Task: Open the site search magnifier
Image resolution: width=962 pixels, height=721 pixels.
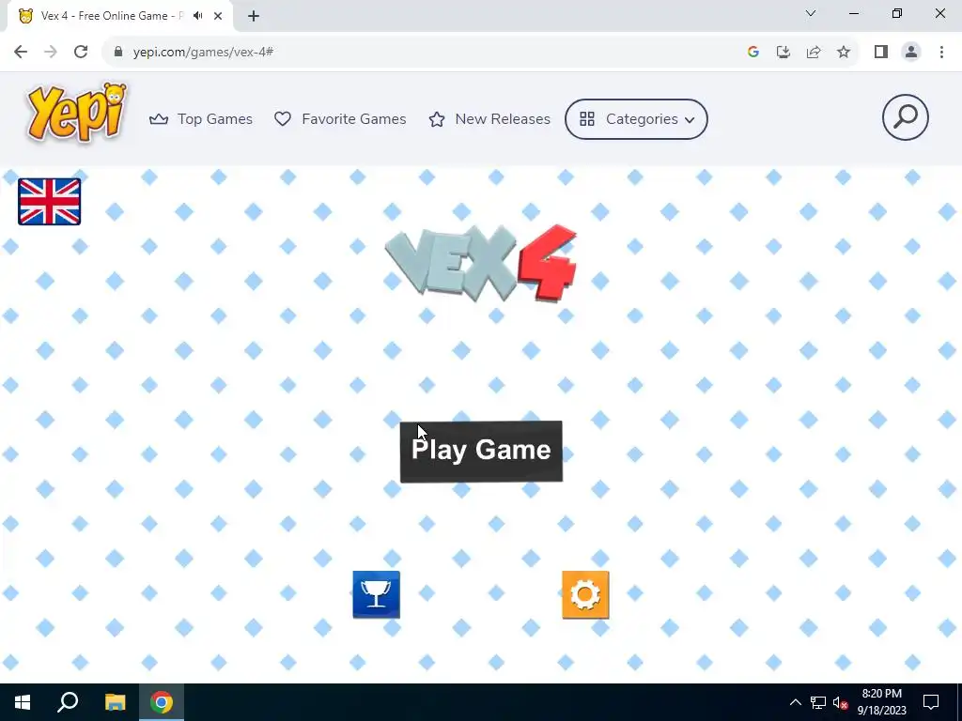Action: pos(905,117)
